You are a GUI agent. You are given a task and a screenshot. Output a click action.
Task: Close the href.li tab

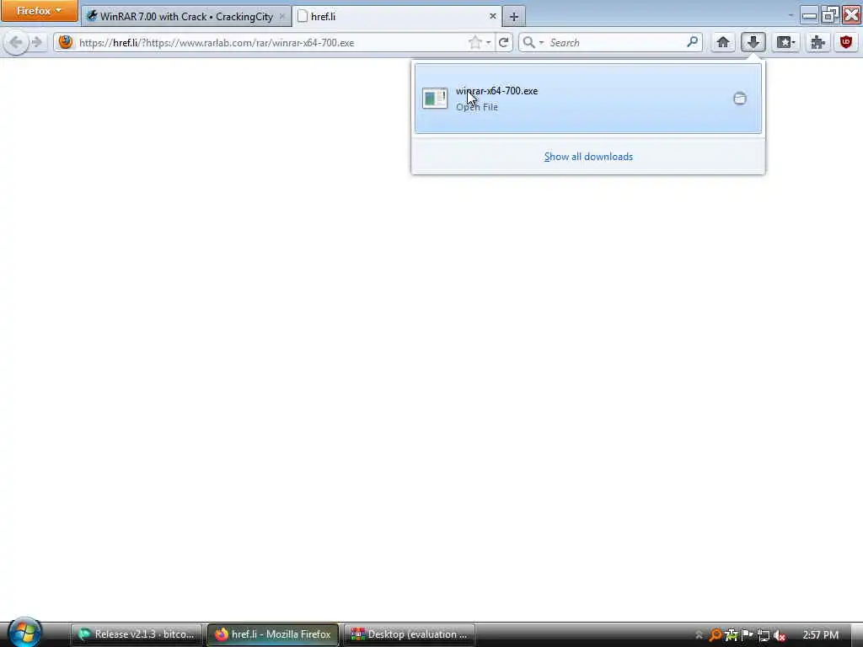tap(492, 17)
